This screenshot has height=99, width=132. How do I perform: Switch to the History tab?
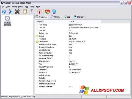[x=55, y=17]
